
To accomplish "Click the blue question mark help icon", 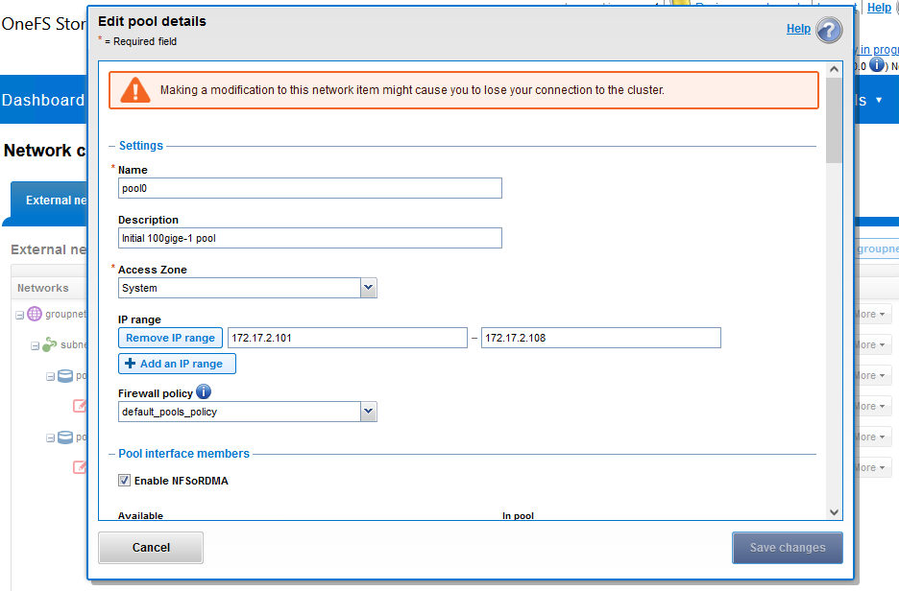I will [829, 31].
